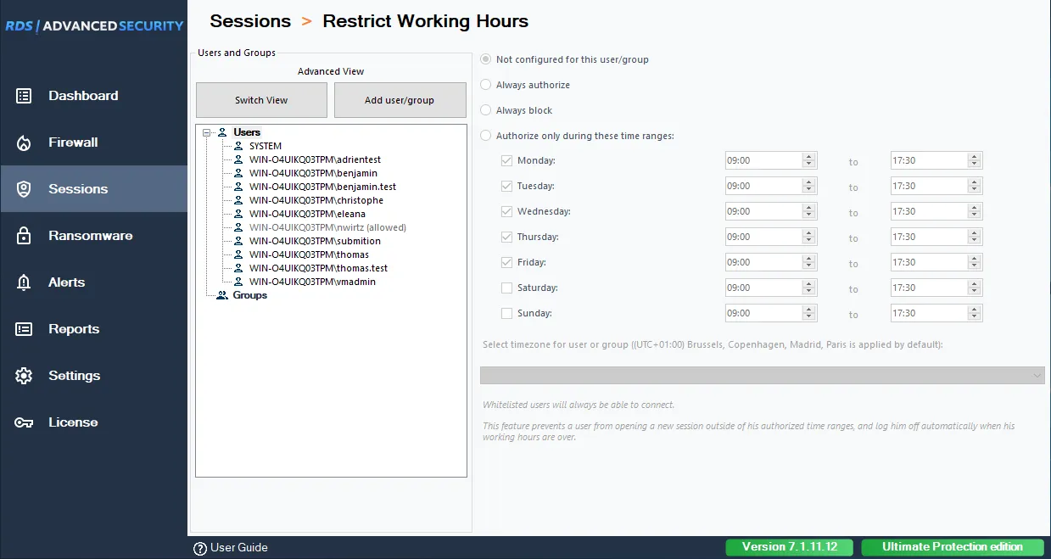Choose Authorize only during these time ranges

click(485, 135)
